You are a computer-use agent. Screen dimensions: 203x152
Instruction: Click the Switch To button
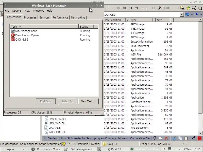point(67,101)
